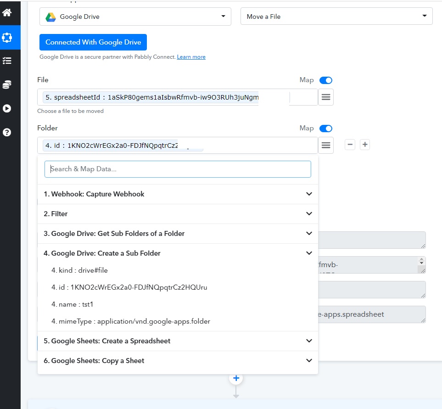
Task: Click the 'Choose a file to be moved' hint
Action: pos(71,111)
